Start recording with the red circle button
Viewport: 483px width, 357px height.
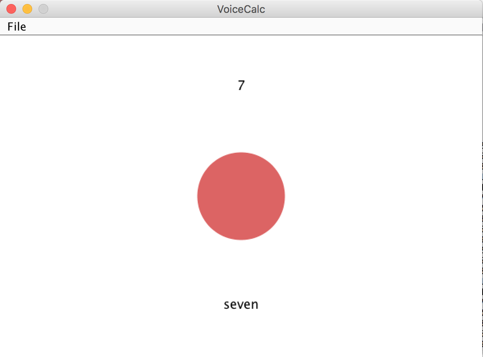coord(241,196)
